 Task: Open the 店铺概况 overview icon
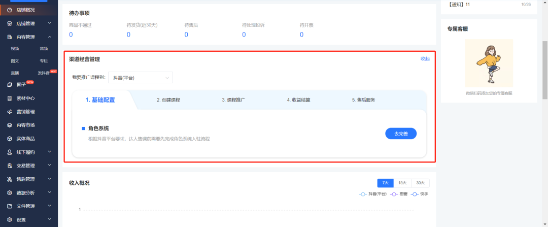click(x=10, y=10)
